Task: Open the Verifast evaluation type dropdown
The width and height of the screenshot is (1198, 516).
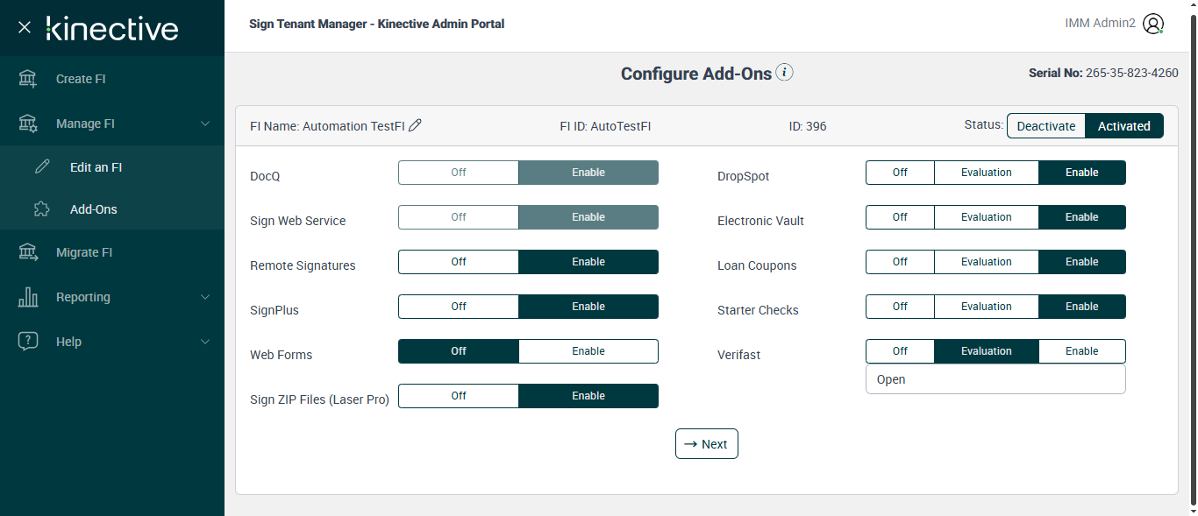Action: (995, 379)
